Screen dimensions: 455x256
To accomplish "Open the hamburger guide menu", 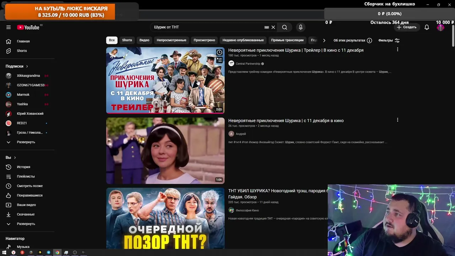I will (x=9, y=27).
